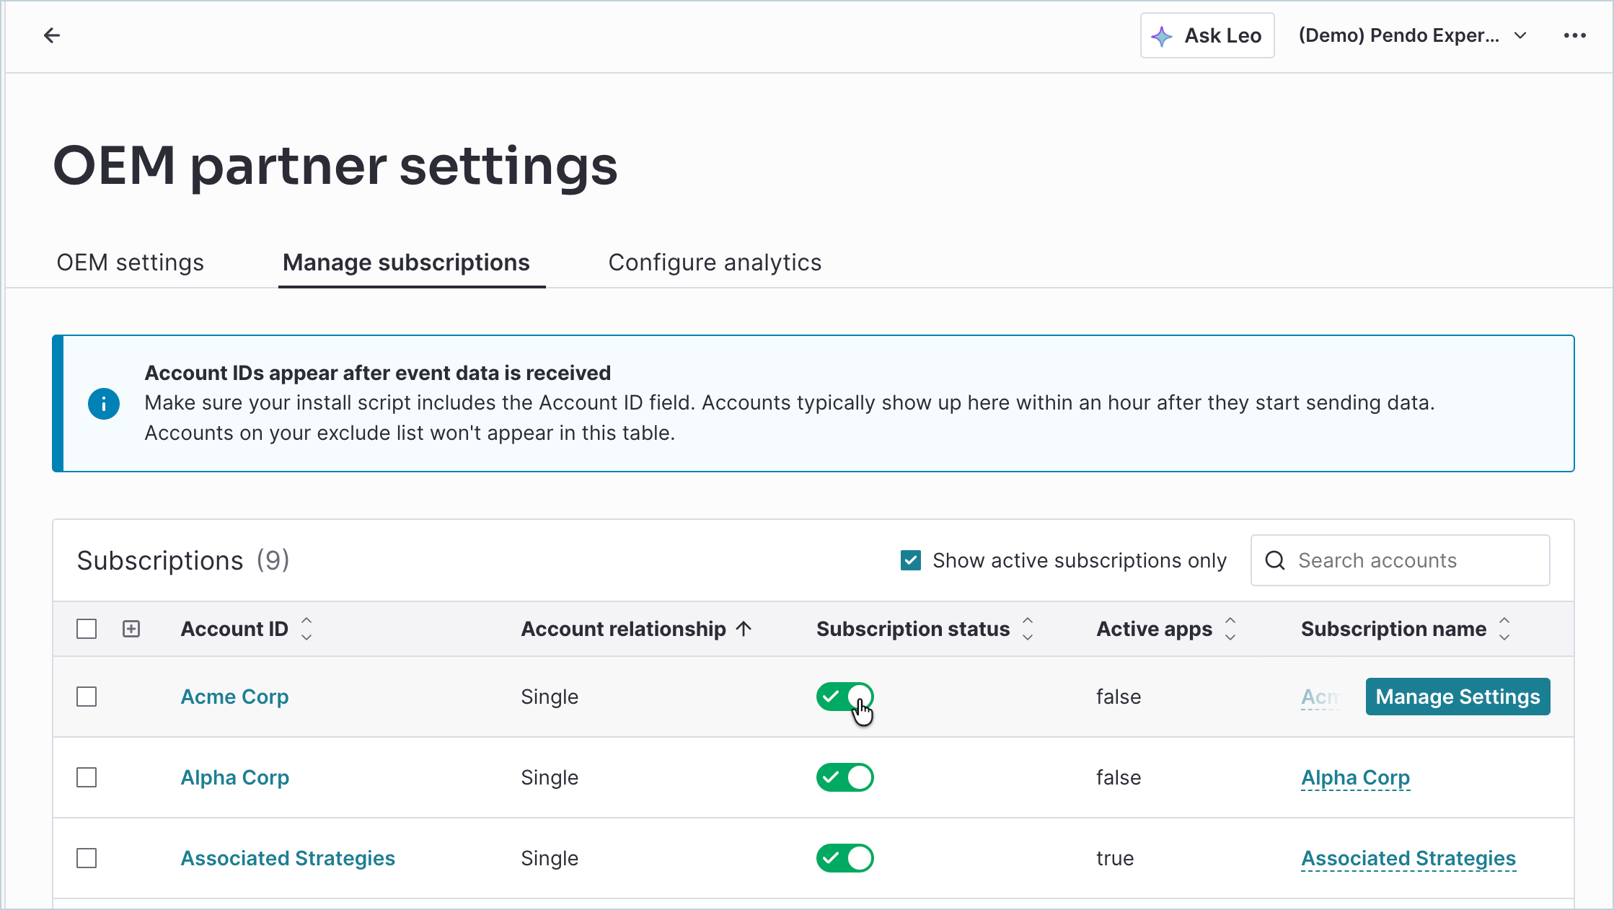Open the Associated Strategies account ID link
This screenshot has width=1614, height=910.
288,858
